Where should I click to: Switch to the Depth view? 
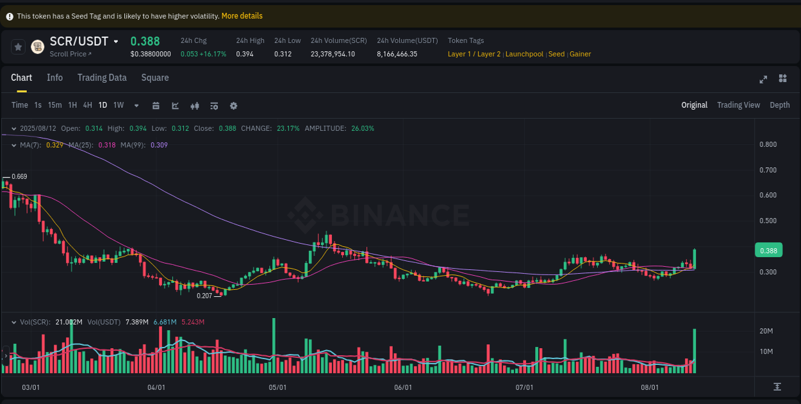[x=780, y=105]
